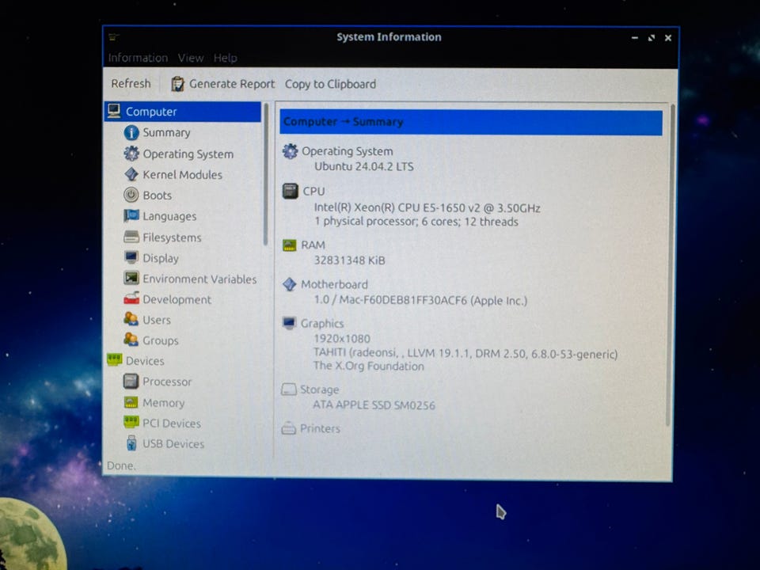Open Environment Variables terminal icon
The height and width of the screenshot is (570, 760).
click(131, 279)
